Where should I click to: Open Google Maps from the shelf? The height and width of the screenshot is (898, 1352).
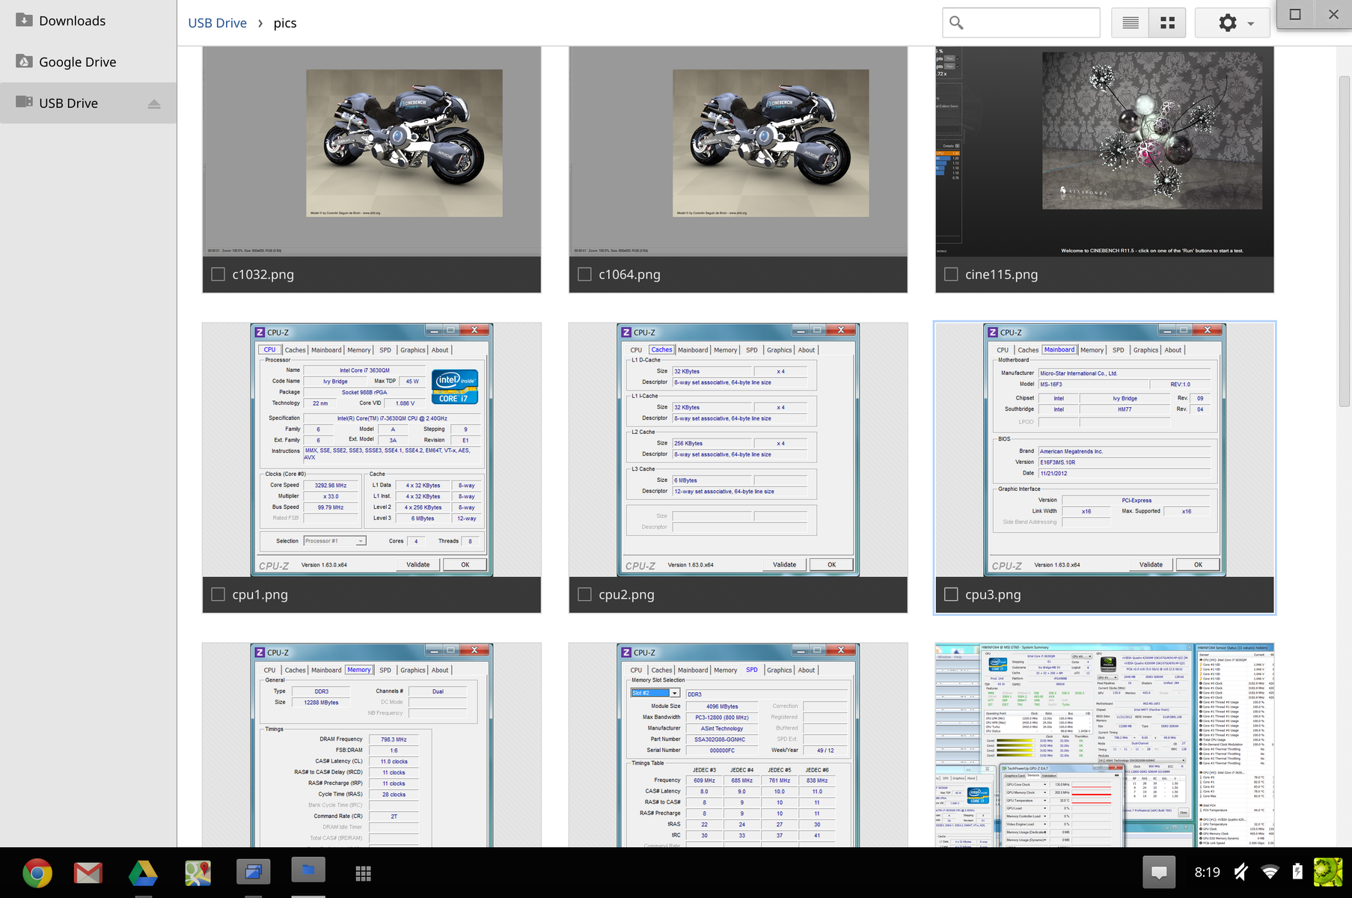tap(198, 873)
